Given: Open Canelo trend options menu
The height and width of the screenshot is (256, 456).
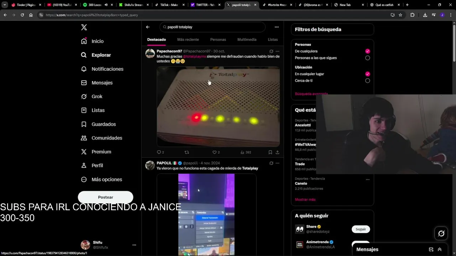Looking at the screenshot, I should 368,180.
